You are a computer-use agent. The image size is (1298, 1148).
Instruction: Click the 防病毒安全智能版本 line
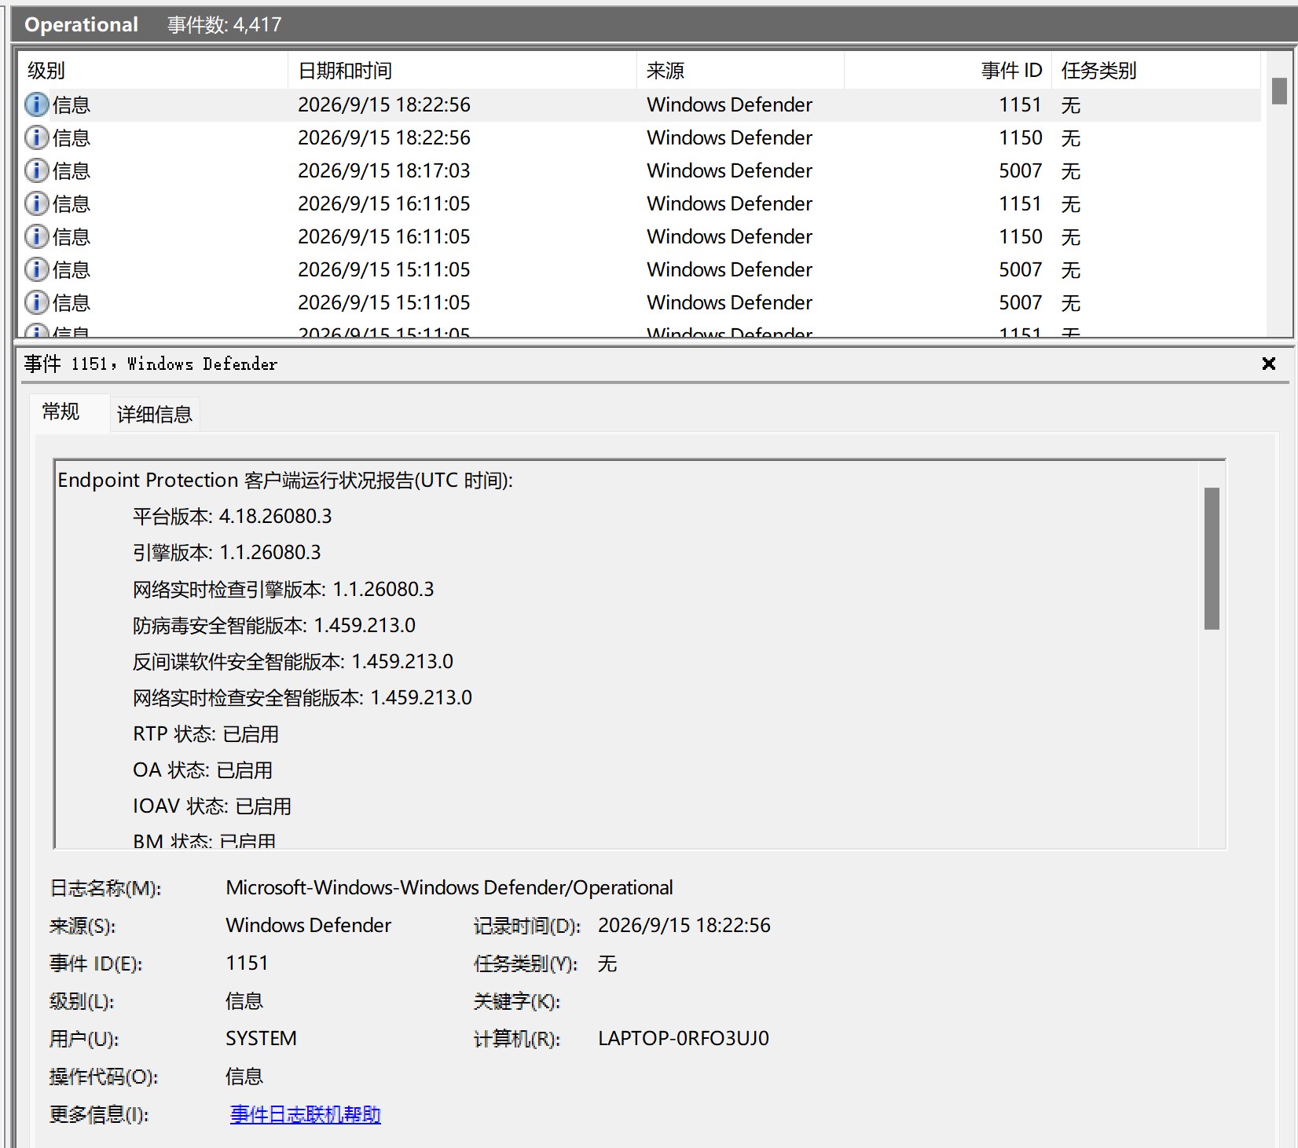pyautogui.click(x=273, y=625)
